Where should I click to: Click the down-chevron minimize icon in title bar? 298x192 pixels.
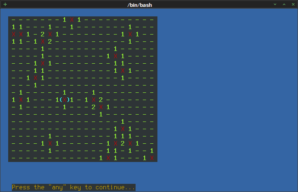275,4
